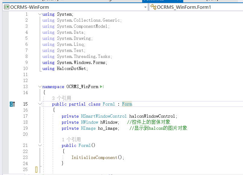Open the "1 个引用" references link above constructor
This screenshot has height=175, width=243.
tap(71, 139)
